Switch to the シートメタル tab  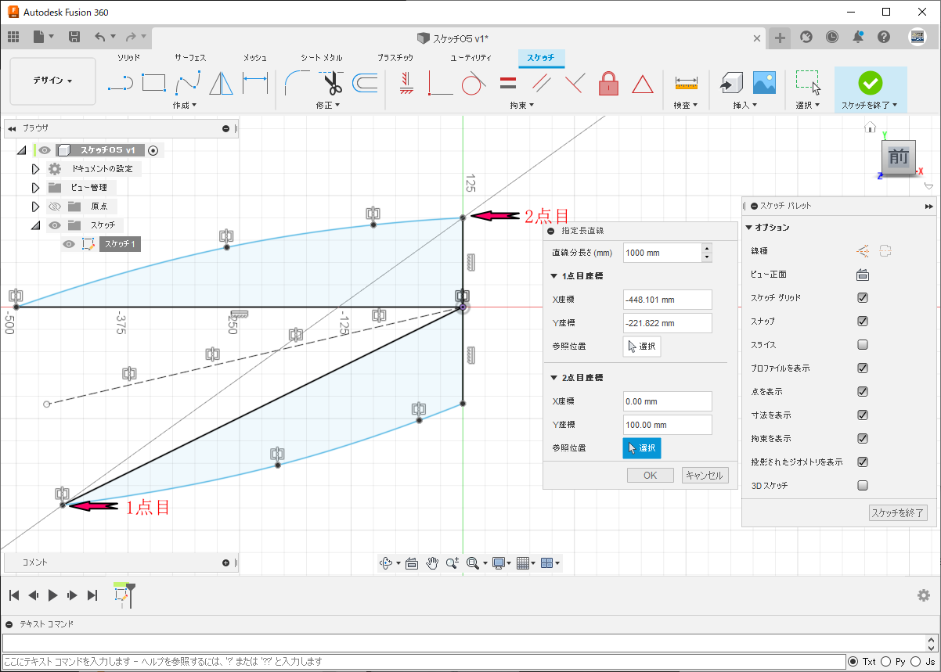pos(322,58)
